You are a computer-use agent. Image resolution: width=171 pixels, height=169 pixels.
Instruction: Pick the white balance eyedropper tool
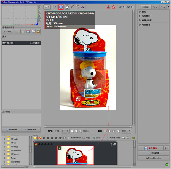point(72,7)
